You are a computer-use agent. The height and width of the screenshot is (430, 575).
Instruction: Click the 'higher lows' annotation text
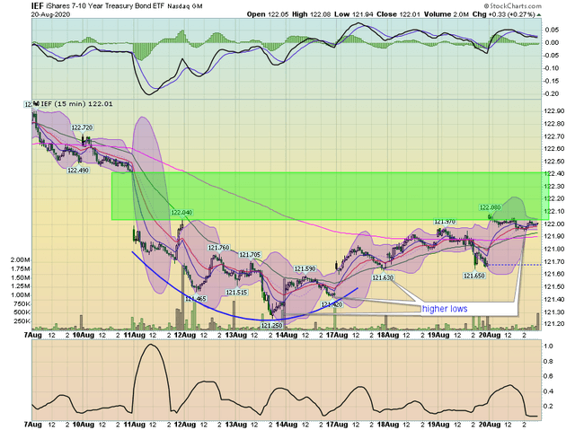pyautogui.click(x=445, y=309)
